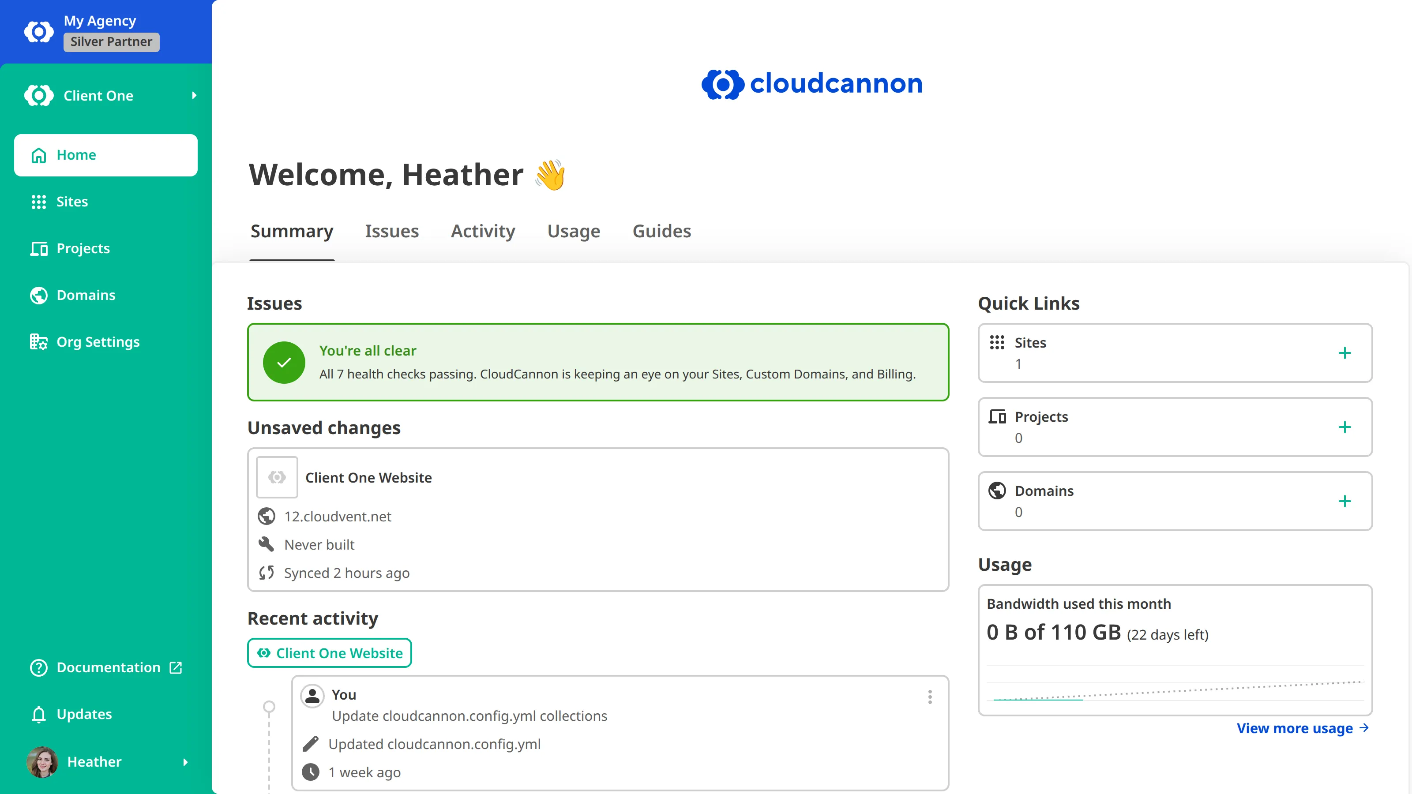Click the View more usage arrow icon
The image size is (1412, 794).
click(1364, 728)
